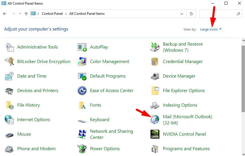Open the Credential Manager link

pyautogui.click(x=183, y=62)
